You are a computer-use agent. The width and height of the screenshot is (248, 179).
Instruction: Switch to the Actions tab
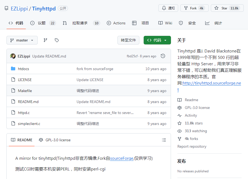116,23
